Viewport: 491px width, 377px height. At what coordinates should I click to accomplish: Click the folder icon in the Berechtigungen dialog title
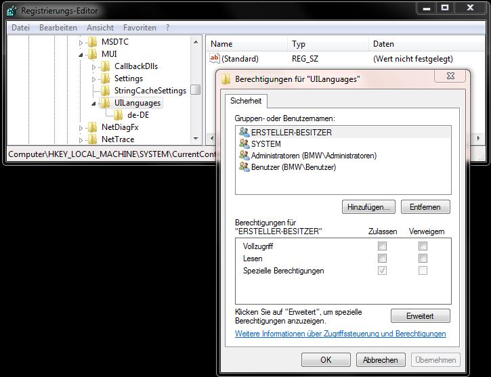tap(226, 79)
